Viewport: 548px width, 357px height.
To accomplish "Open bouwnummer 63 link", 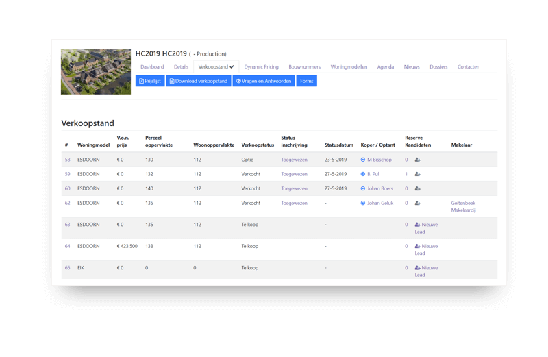I will 67,225.
